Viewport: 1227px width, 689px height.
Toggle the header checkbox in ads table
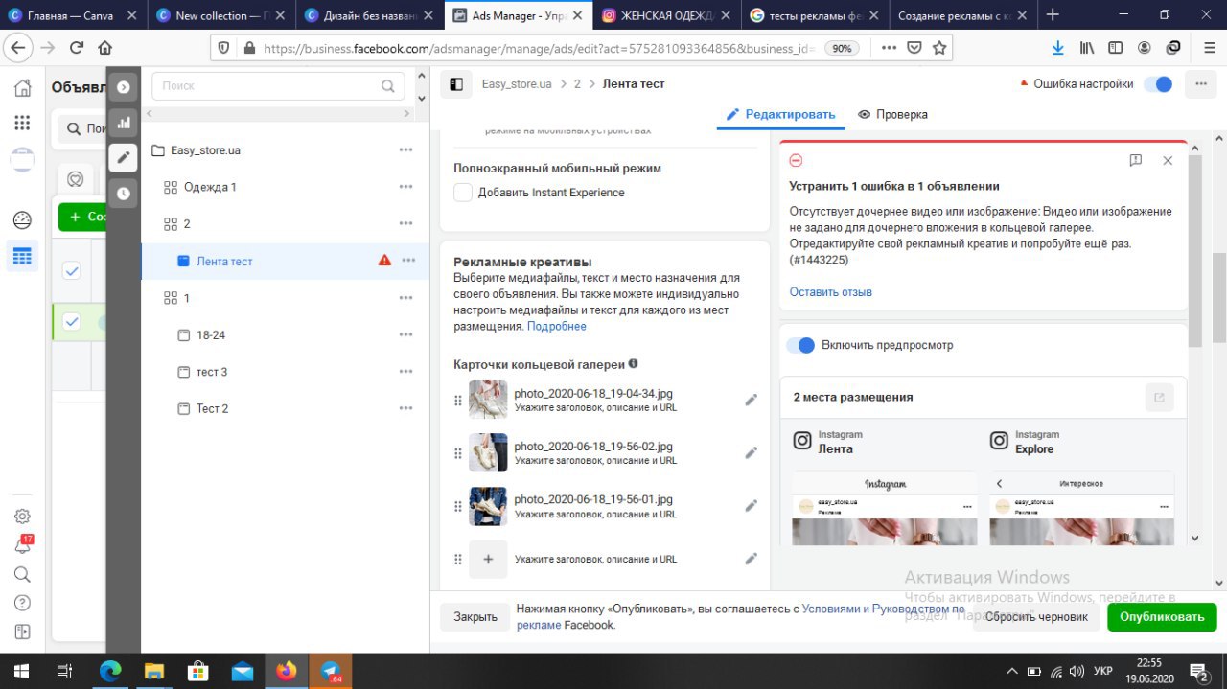[72, 271]
